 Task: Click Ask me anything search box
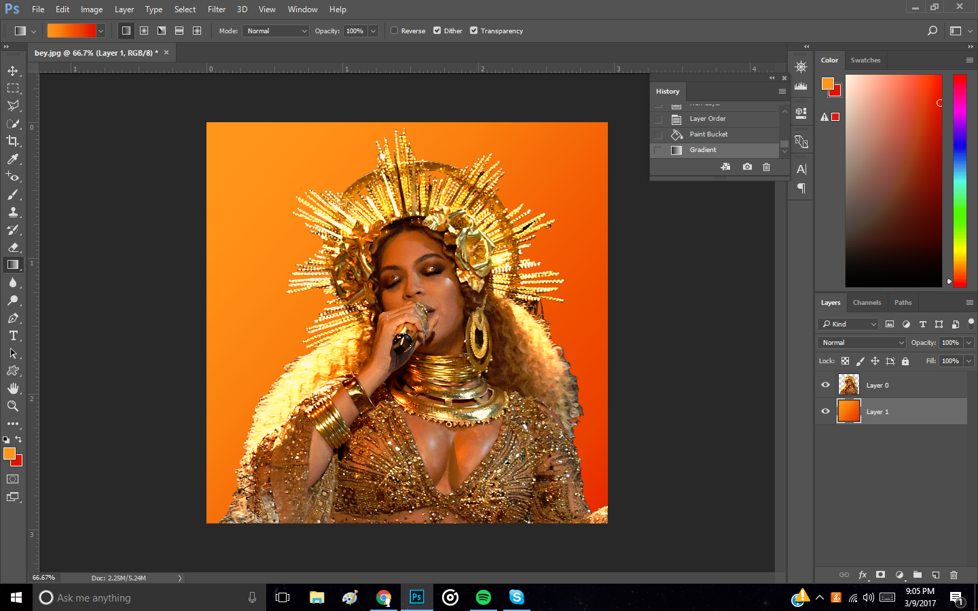tap(149, 597)
